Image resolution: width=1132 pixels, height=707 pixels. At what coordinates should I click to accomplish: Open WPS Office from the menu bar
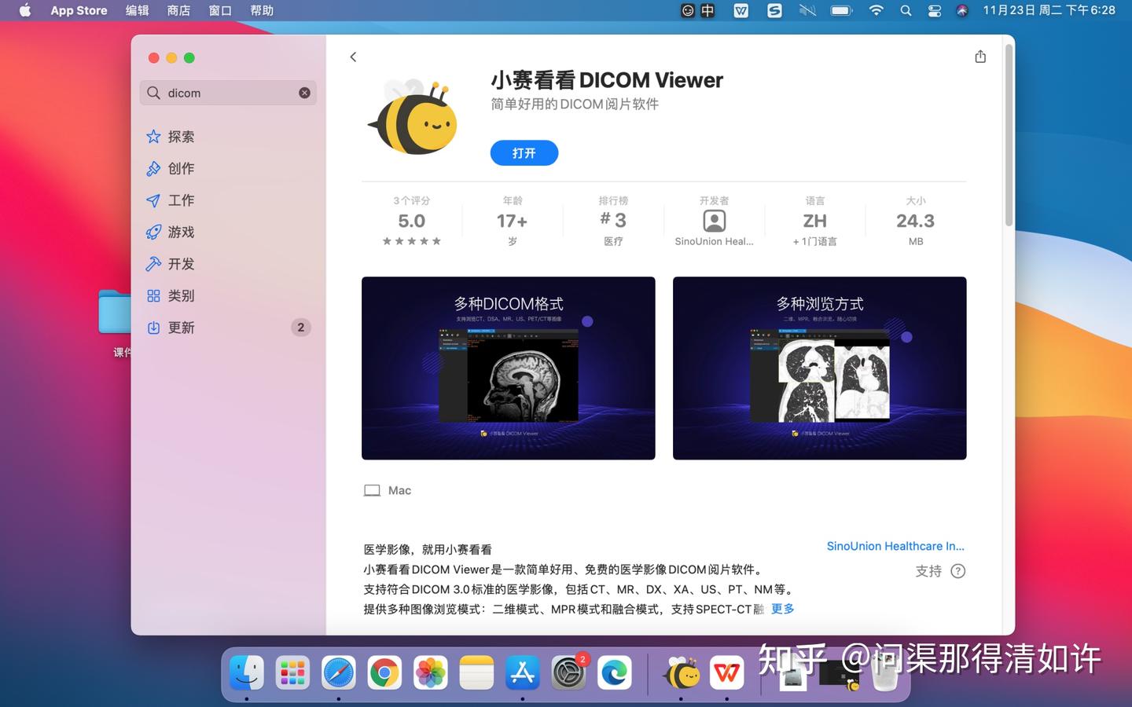(x=741, y=10)
